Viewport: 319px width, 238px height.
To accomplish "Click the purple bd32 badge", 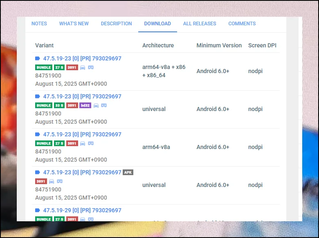I will [85, 105].
